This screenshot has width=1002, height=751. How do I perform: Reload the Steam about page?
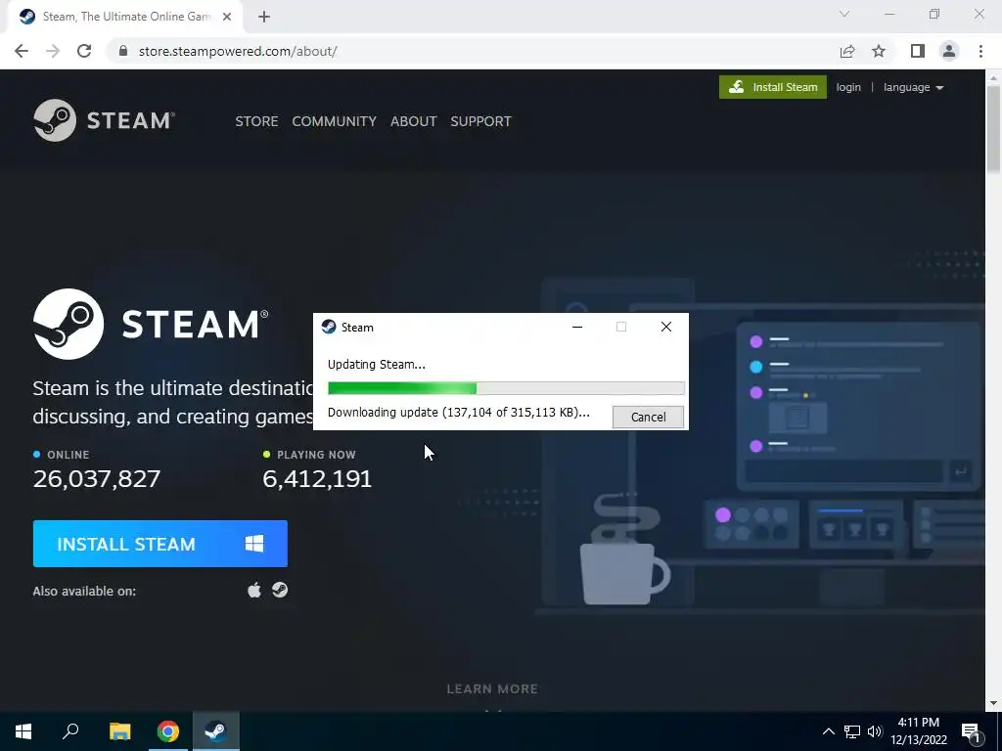tap(84, 51)
